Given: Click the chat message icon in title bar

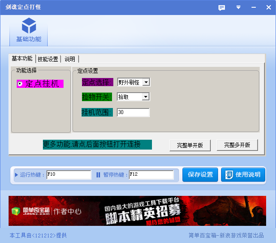Looking at the screenshot, I should coord(221,8).
